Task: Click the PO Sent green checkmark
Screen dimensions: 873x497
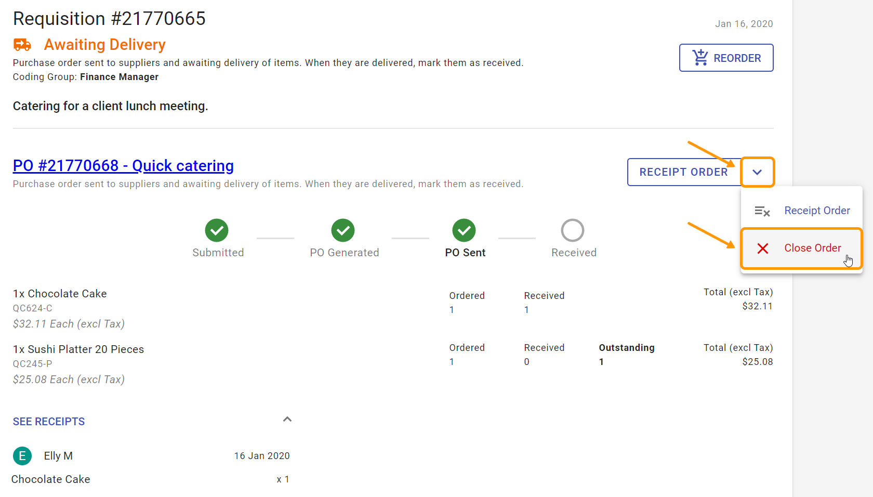Action: [464, 230]
